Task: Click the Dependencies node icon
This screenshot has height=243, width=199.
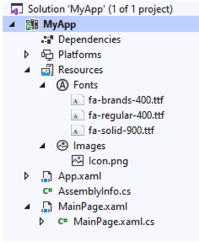Action: point(47,40)
